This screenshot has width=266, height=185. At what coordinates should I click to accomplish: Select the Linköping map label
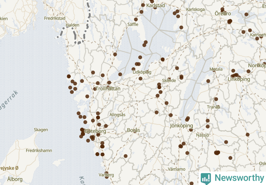pyautogui.click(x=239, y=79)
